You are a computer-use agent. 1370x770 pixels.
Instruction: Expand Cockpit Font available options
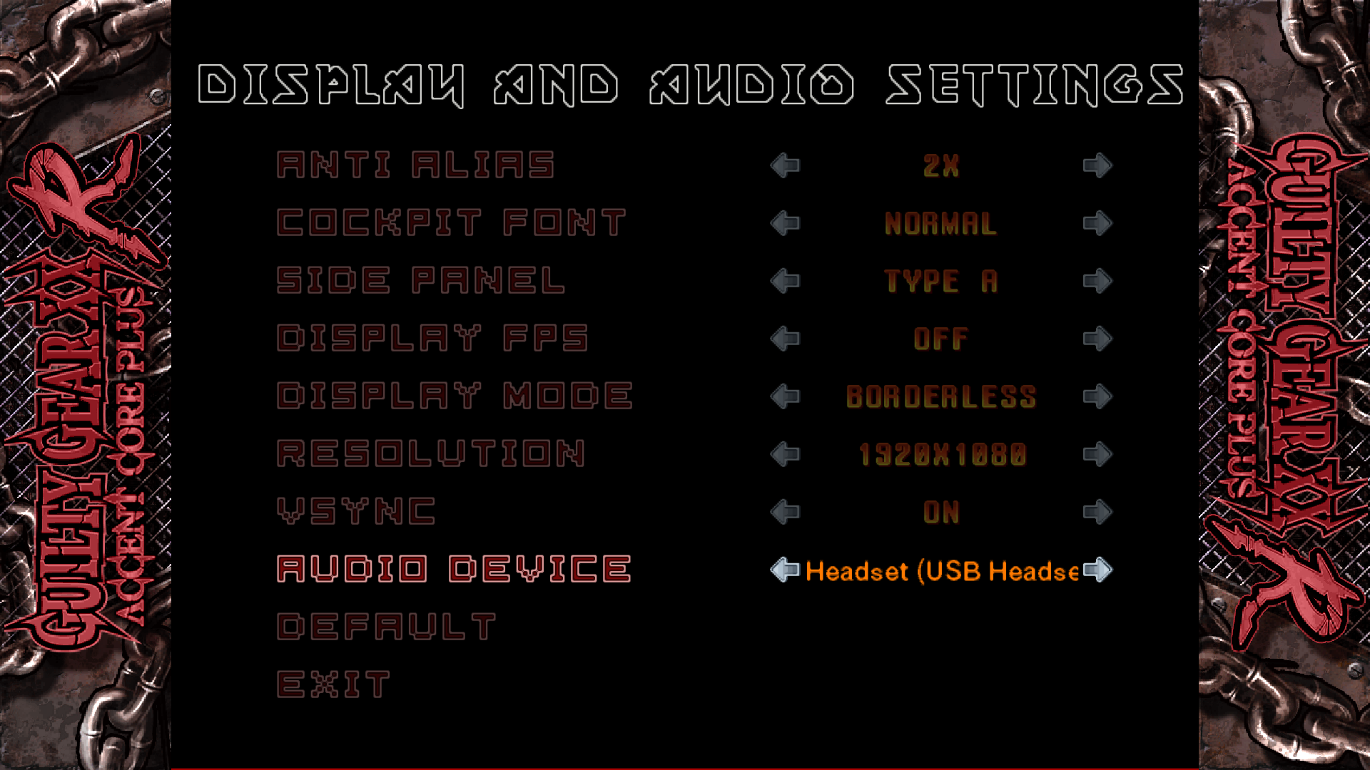point(1096,223)
